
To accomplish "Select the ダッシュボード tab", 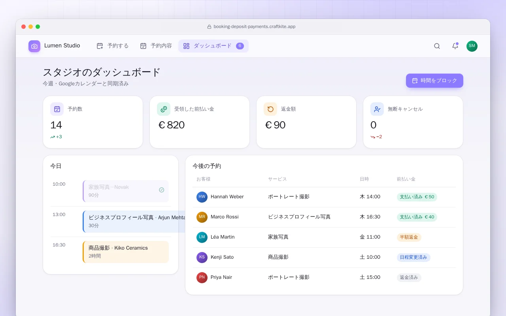I will click(213, 46).
